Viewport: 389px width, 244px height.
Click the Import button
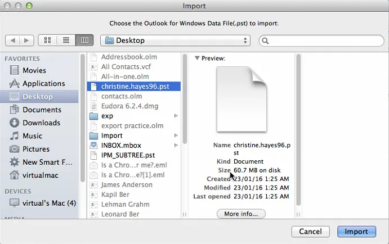(x=356, y=232)
